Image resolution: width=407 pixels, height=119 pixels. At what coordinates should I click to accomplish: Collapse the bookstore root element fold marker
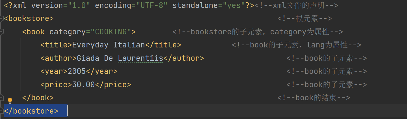pyautogui.click(x=1, y=18)
